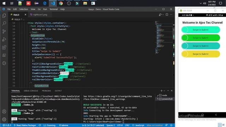Open the Windows Start menu
The image size is (226, 127).
[x=4, y=3]
